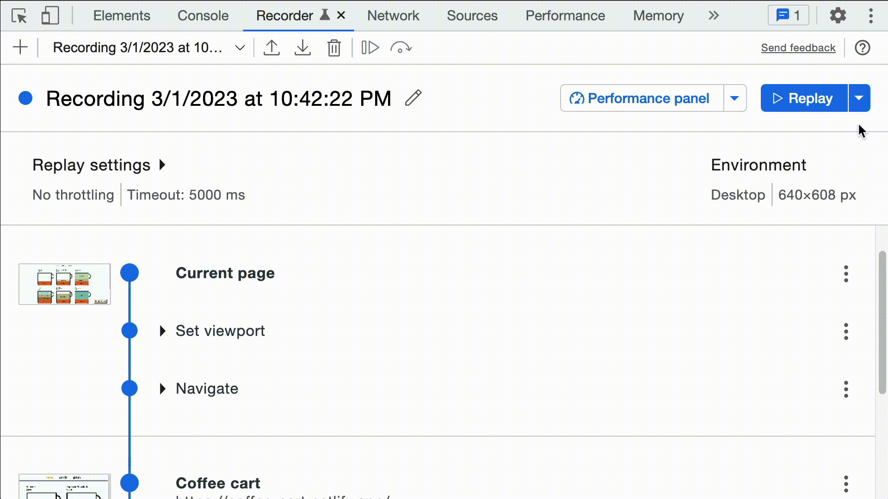This screenshot has height=499, width=888.
Task: Click the Current page thumbnail preview
Action: [64, 284]
